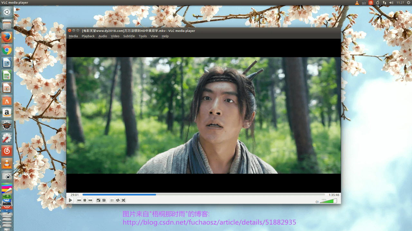Launch Google Chrome from the dock

click(7, 50)
